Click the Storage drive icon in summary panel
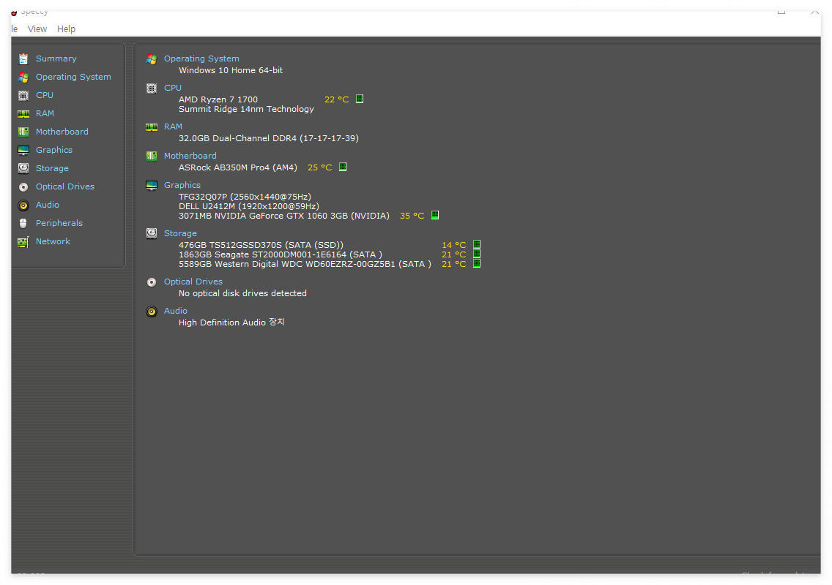 (152, 234)
